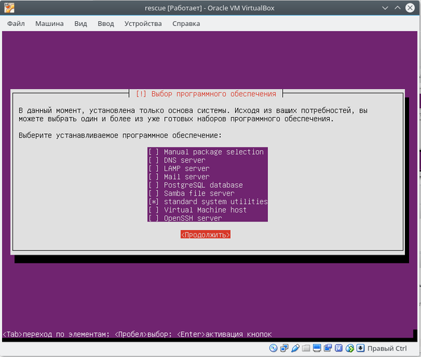Click the optical disk status icon

(x=273, y=348)
